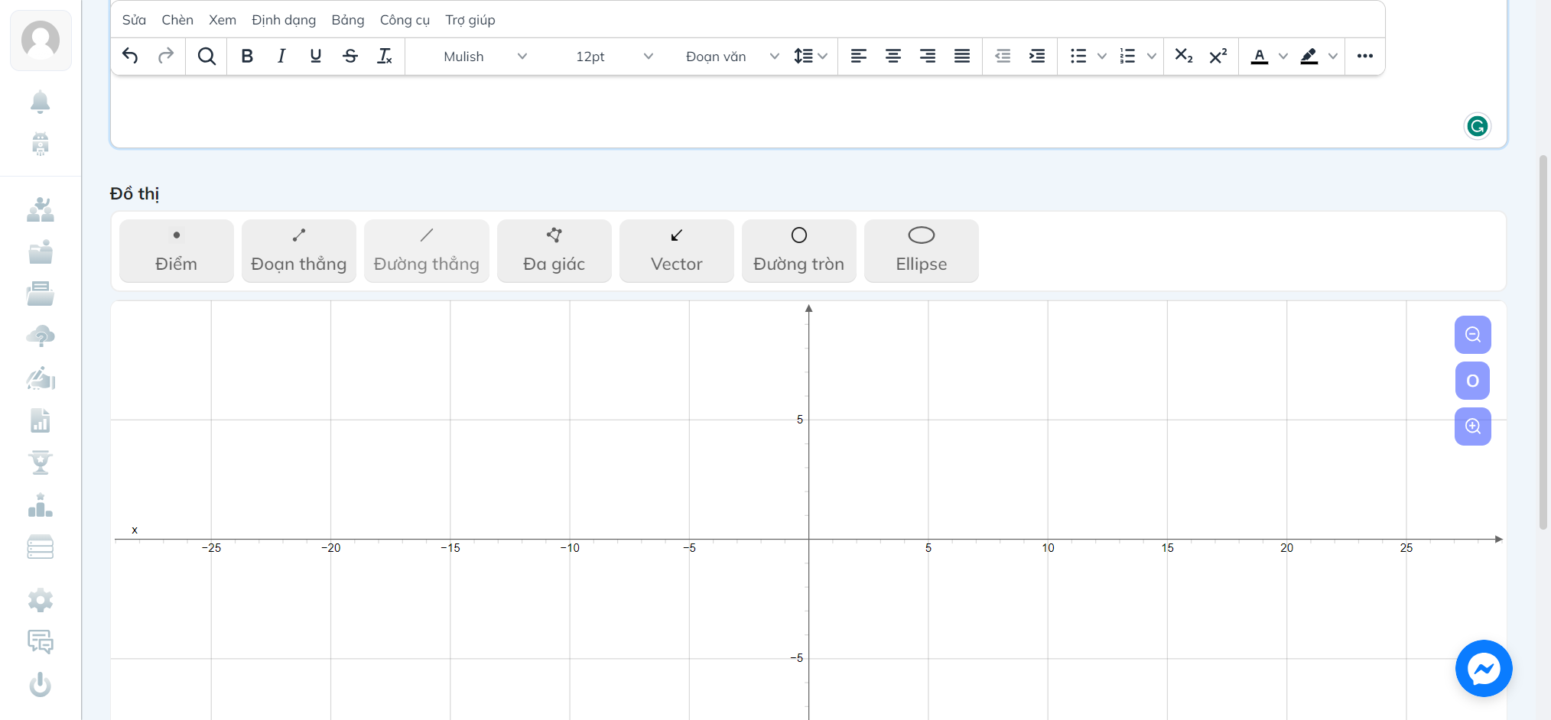Align text to the right
This screenshot has width=1551, height=720.
pyautogui.click(x=928, y=56)
